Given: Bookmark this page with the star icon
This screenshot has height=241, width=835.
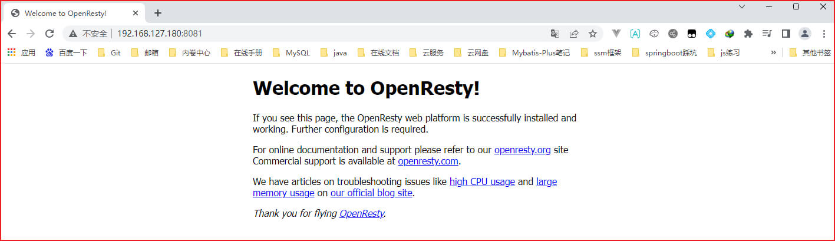Looking at the screenshot, I should pos(593,34).
